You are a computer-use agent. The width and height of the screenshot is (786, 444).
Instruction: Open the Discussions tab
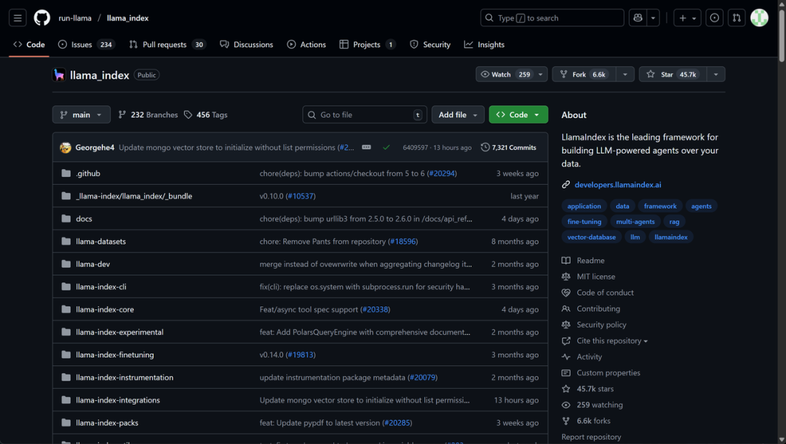pyautogui.click(x=247, y=44)
